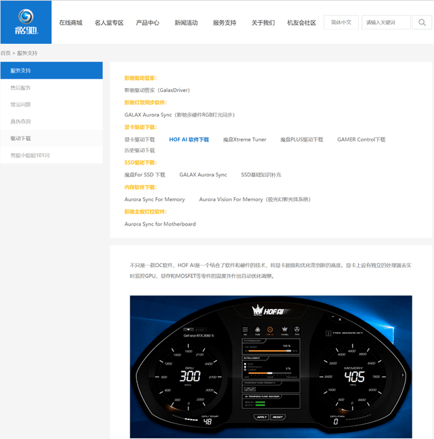This screenshot has width=434, height=439.
Task: Focus the 请输入关键词 search field
Action: coord(386,22)
